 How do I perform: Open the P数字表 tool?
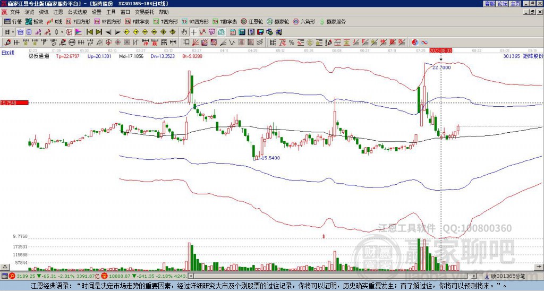[x=138, y=21]
